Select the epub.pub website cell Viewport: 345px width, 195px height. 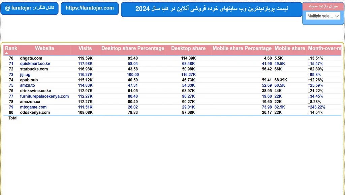(x=29, y=80)
